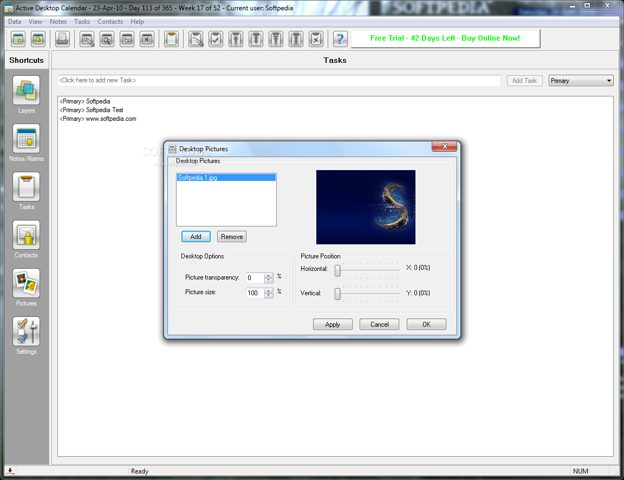The height and width of the screenshot is (480, 624).
Task: Click the calendar note toolbar icon
Action: pos(18,39)
